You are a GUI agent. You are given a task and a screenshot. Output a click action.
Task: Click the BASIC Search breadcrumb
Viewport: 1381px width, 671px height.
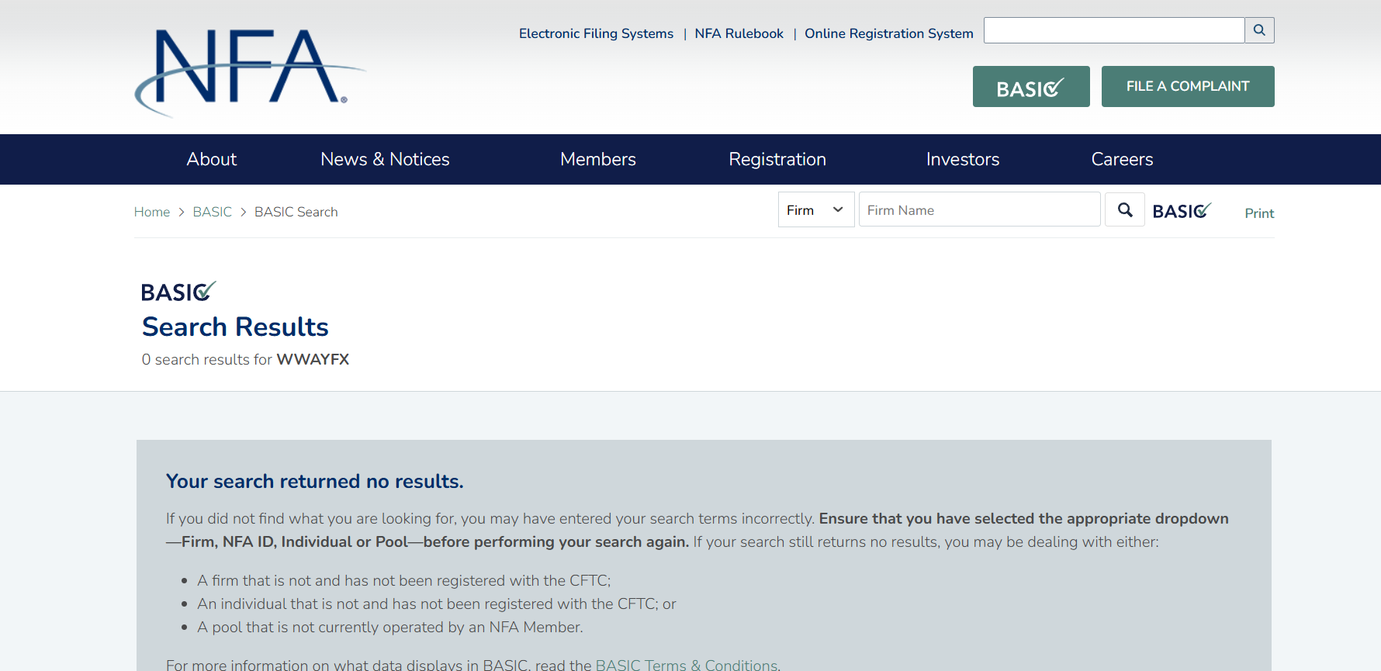coord(296,212)
